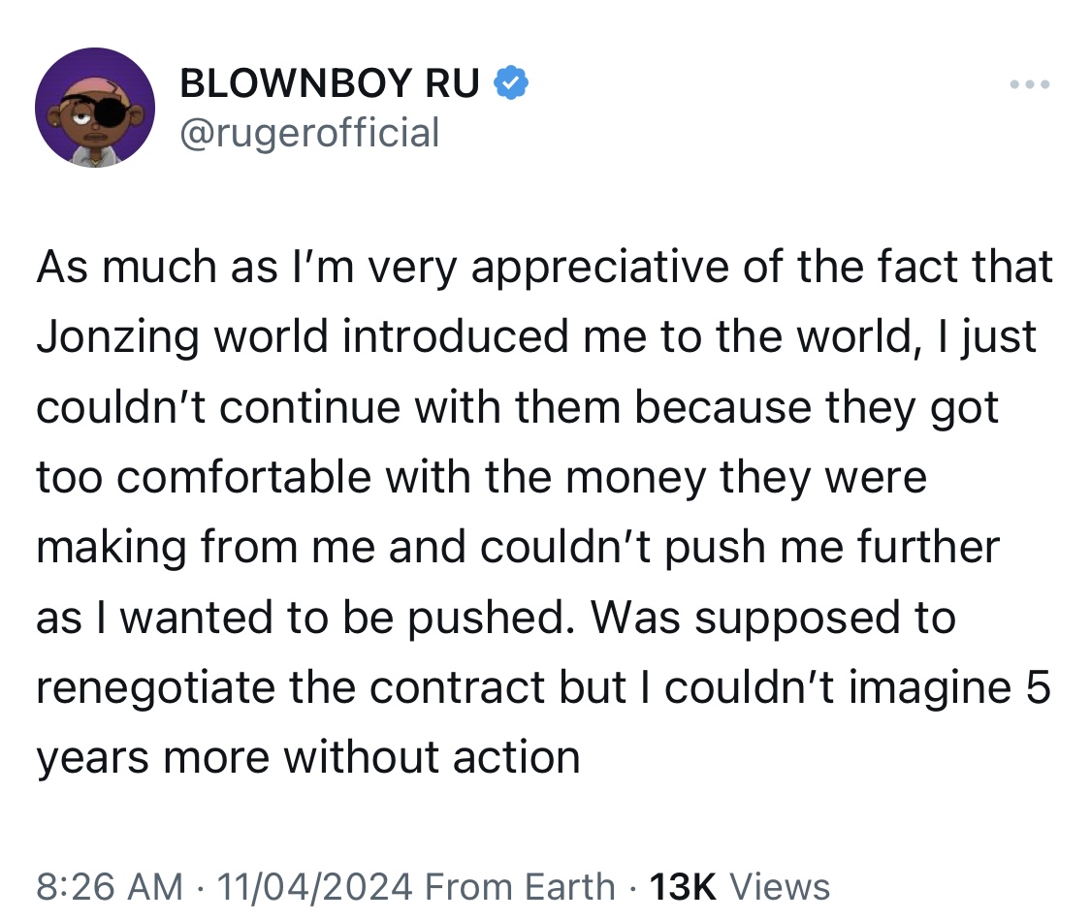The height and width of the screenshot is (921, 1091).
Task: Click the sentence start Was supposed to
Action: click(x=773, y=618)
